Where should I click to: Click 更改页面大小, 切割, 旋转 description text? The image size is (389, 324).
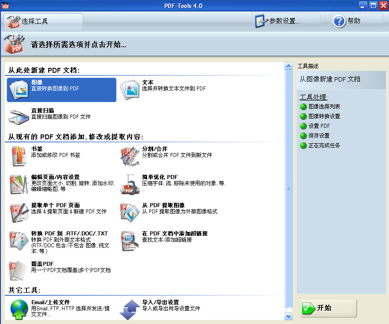point(73,186)
